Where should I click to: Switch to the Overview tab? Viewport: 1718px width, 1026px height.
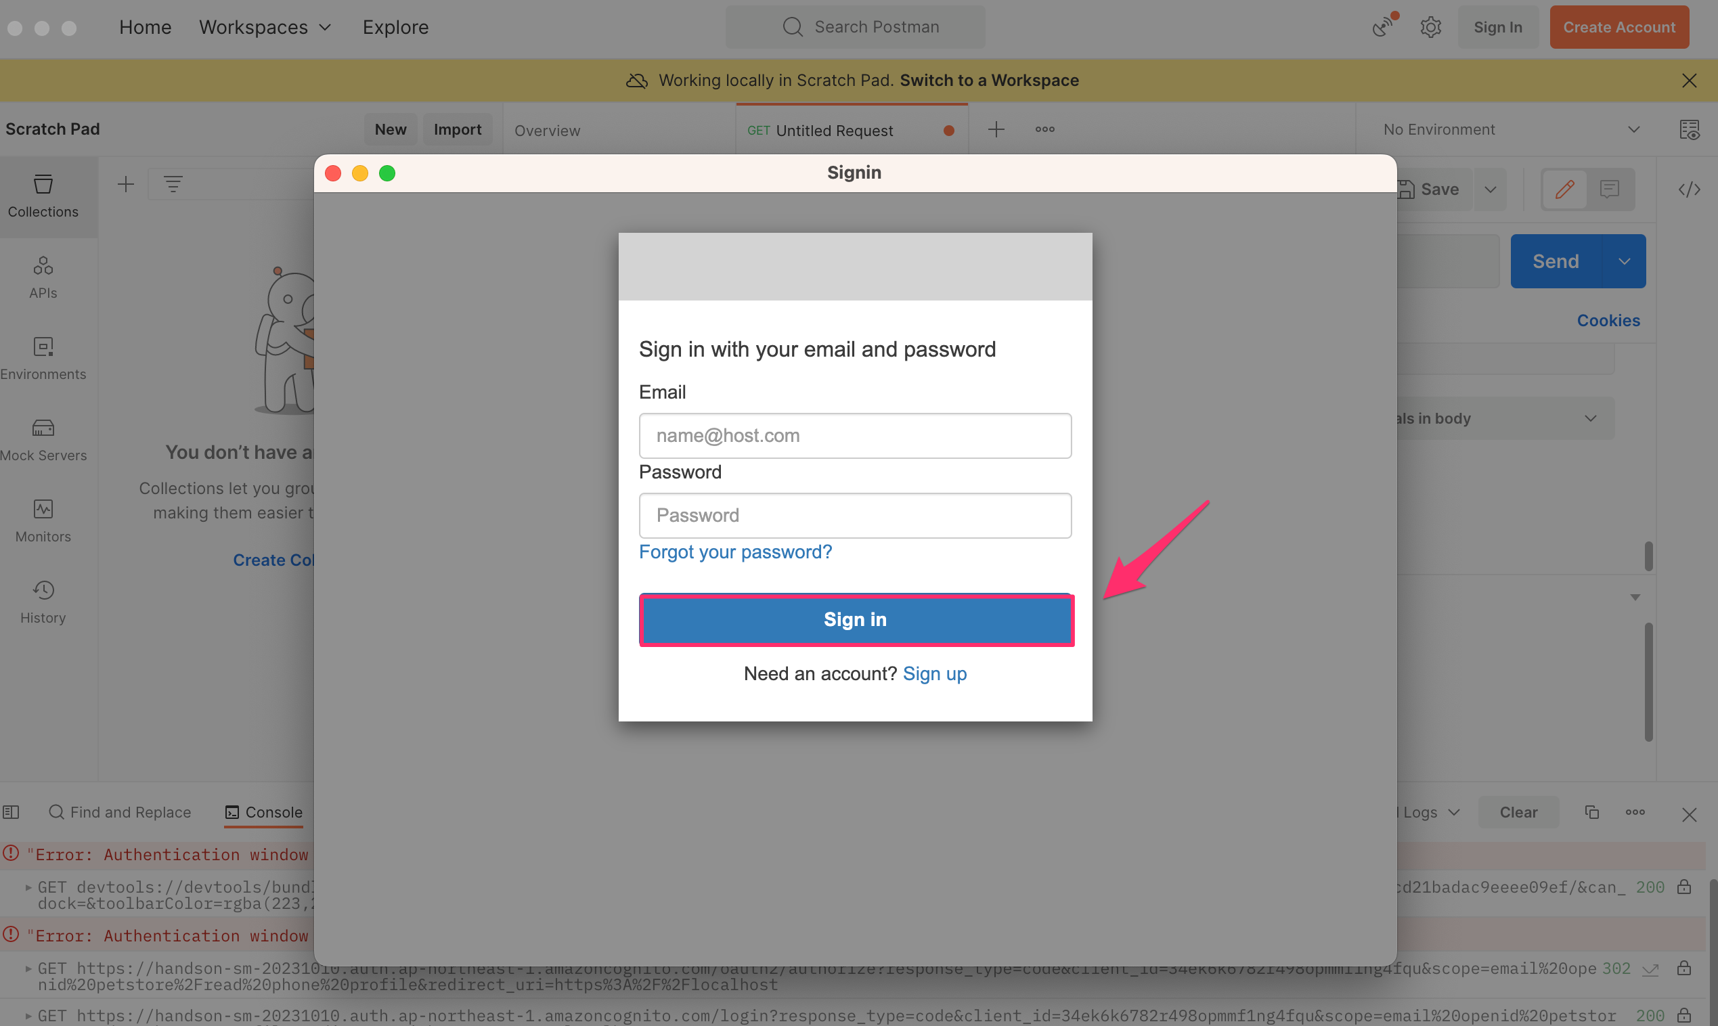[548, 131]
